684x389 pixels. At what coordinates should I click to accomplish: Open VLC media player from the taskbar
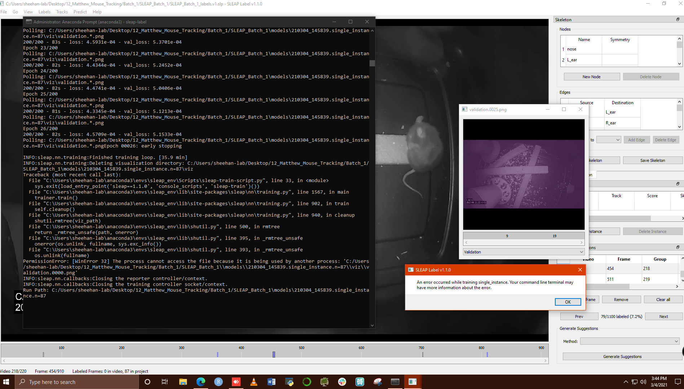click(x=254, y=381)
